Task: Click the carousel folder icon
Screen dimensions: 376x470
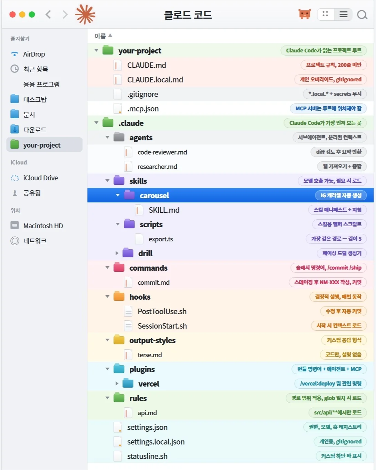Action: [x=129, y=195]
